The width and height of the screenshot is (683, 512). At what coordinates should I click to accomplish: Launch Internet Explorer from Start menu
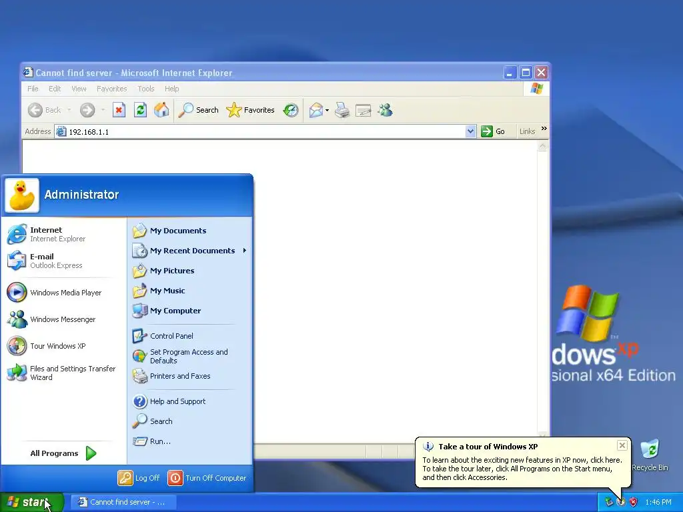pos(63,234)
